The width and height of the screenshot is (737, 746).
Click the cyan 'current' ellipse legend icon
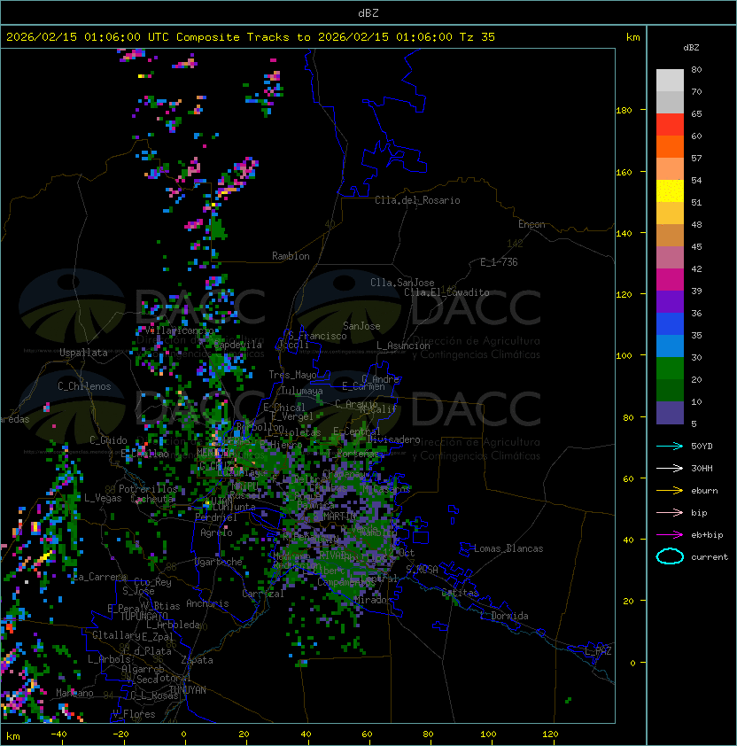click(670, 556)
